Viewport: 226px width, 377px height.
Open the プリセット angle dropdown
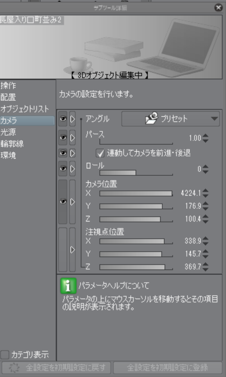pyautogui.click(x=171, y=119)
